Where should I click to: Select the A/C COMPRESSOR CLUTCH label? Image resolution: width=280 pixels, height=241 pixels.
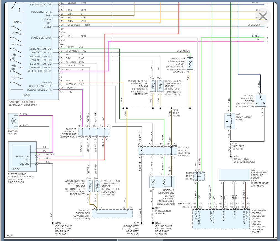coord(244,117)
